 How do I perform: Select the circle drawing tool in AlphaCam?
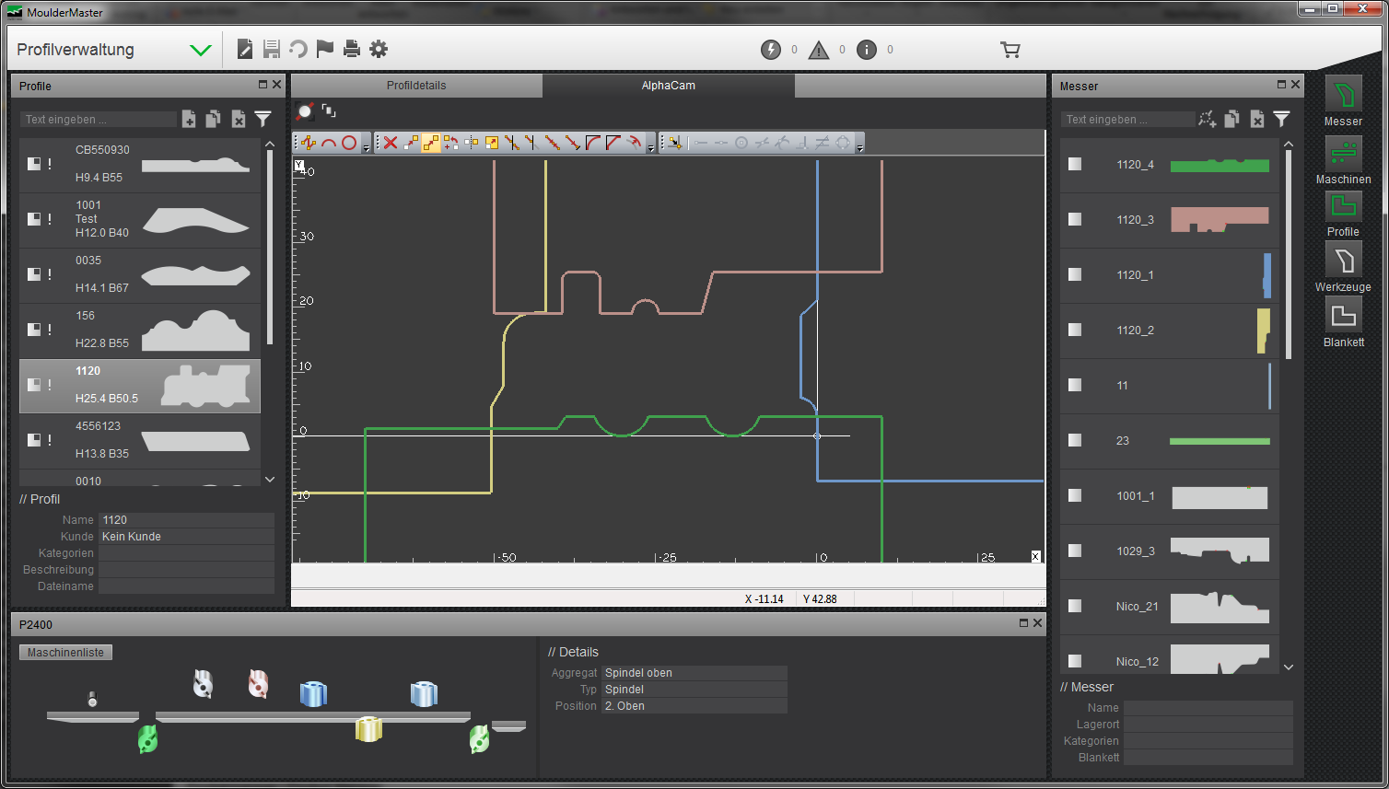tap(349, 143)
